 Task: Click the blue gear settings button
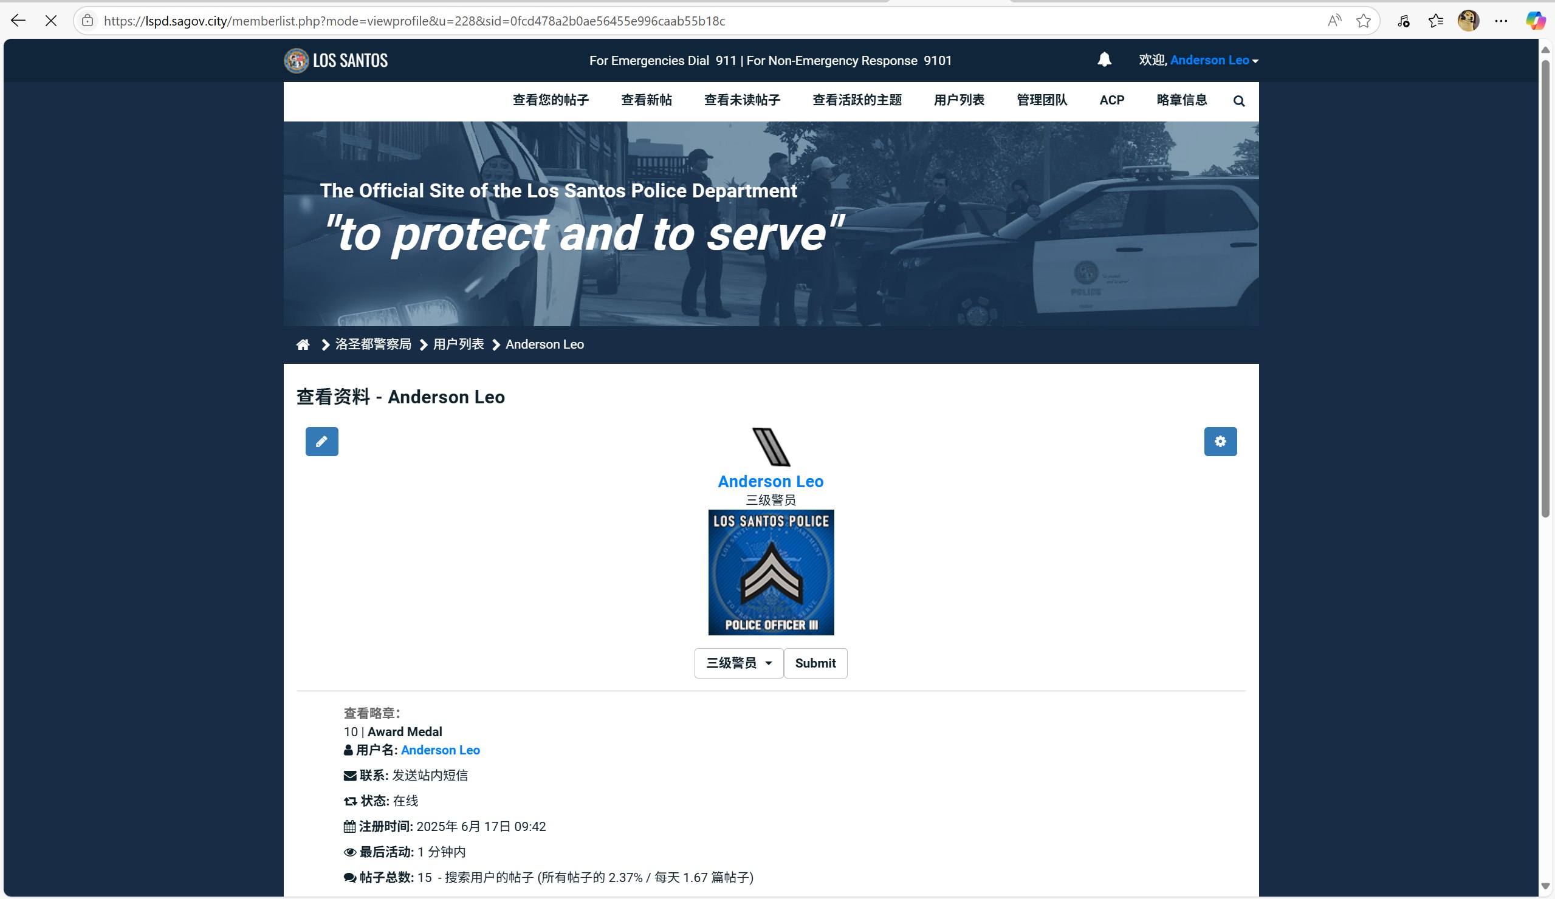[1220, 441]
